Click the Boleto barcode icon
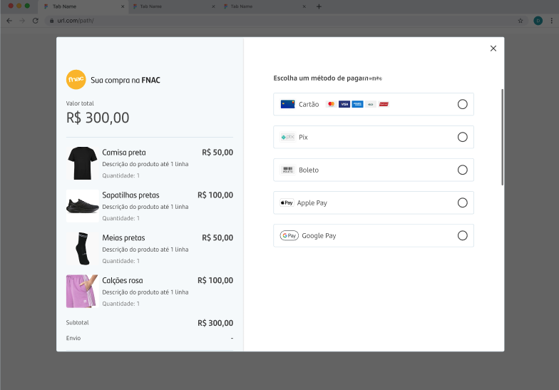The width and height of the screenshot is (559, 390). [x=288, y=170]
